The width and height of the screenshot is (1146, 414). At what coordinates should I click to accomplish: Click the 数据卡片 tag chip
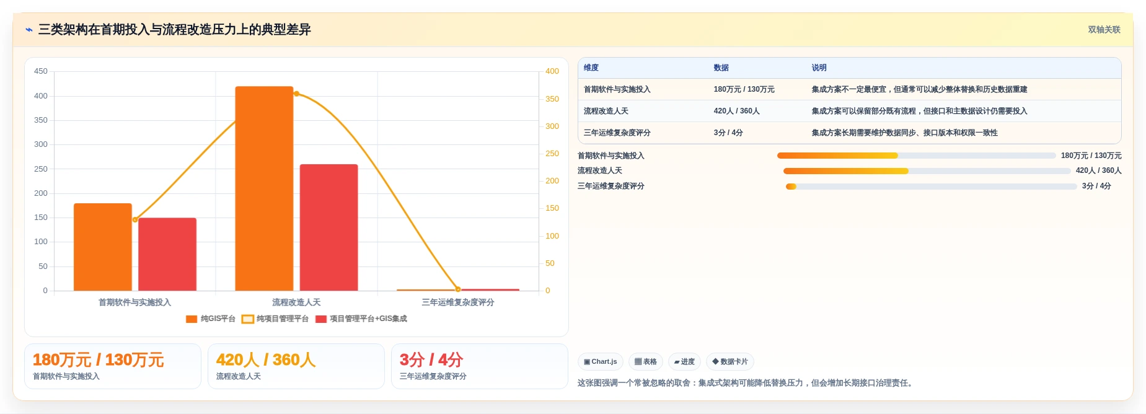tap(729, 362)
